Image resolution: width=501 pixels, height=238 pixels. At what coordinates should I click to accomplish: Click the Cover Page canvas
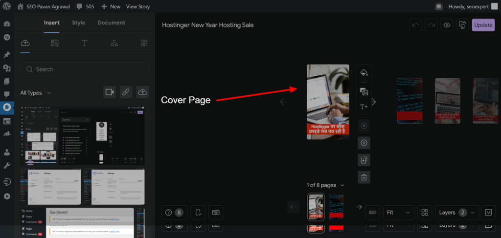[328, 102]
